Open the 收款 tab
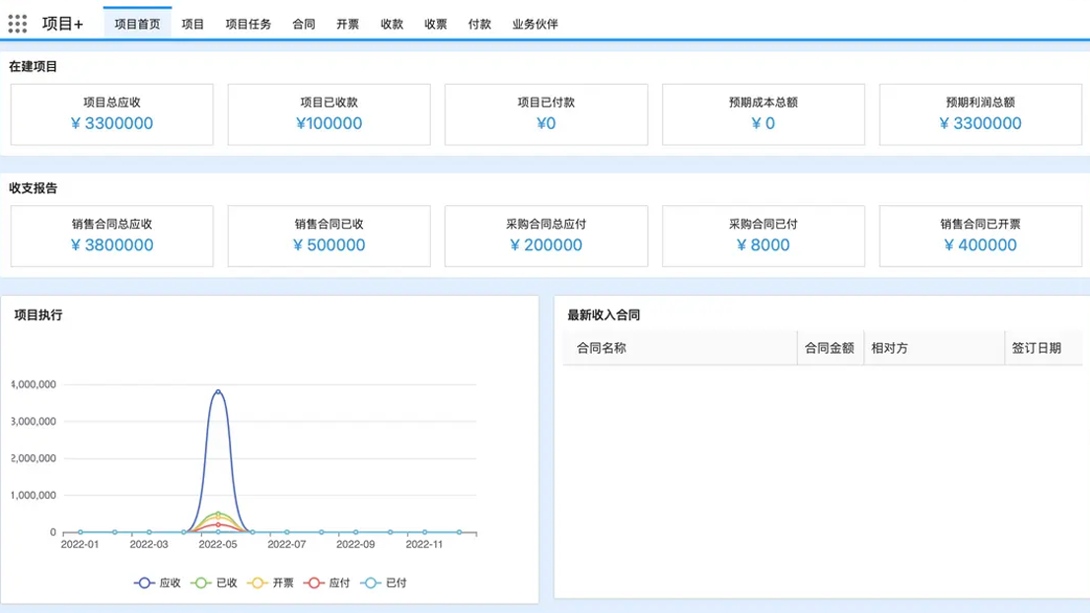The height and width of the screenshot is (613, 1090). coord(392,24)
